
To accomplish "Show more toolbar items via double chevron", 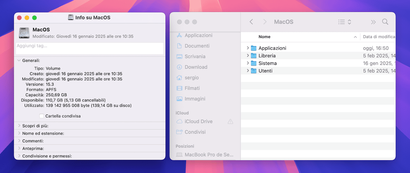I will pyautogui.click(x=373, y=22).
